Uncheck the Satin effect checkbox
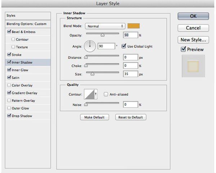The image size is (216, 173). coord(9,78)
